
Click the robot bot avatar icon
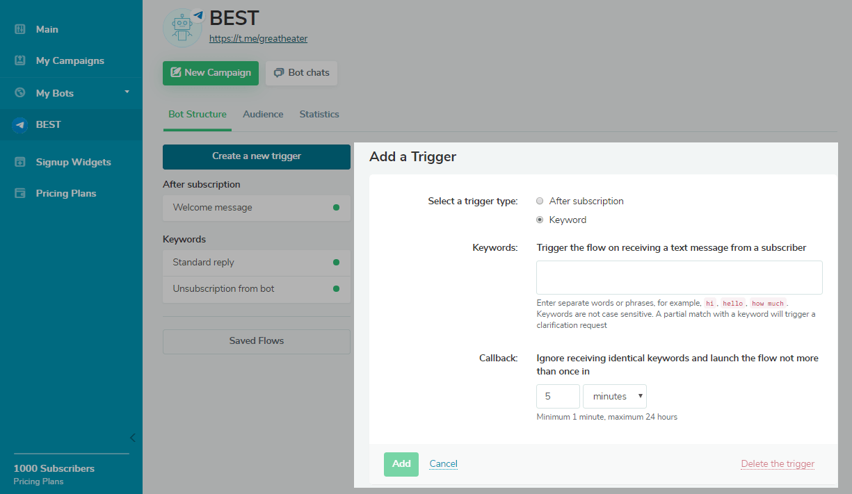pyautogui.click(x=182, y=28)
